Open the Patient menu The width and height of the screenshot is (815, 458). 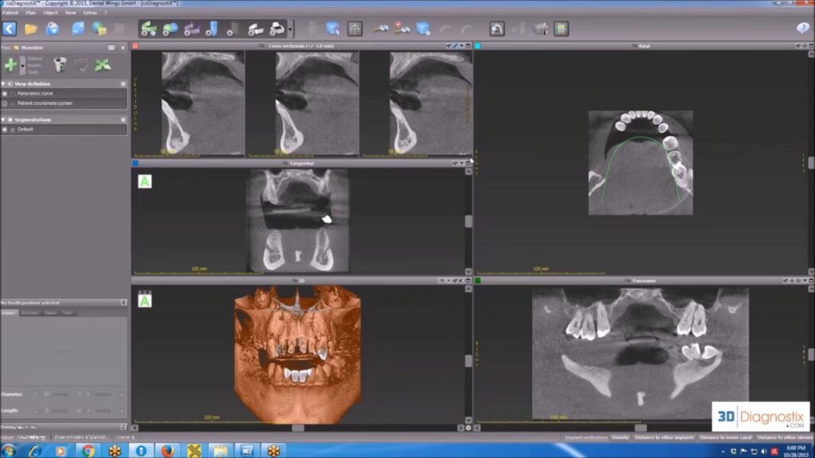point(10,13)
